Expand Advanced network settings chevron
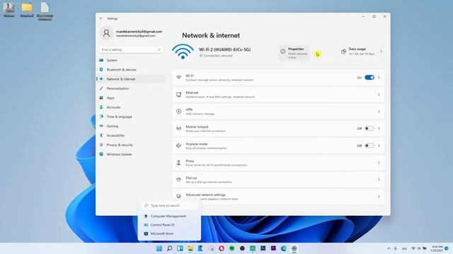 click(x=379, y=197)
